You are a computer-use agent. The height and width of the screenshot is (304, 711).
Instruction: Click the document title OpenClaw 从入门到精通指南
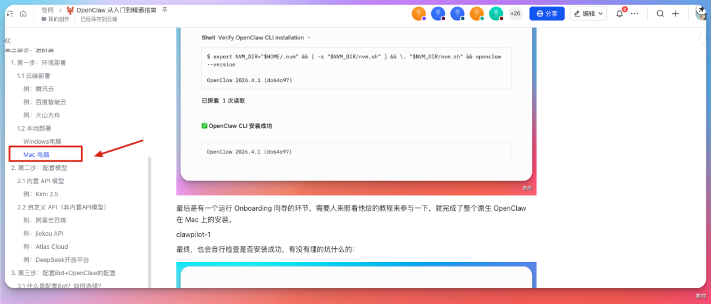click(x=117, y=10)
